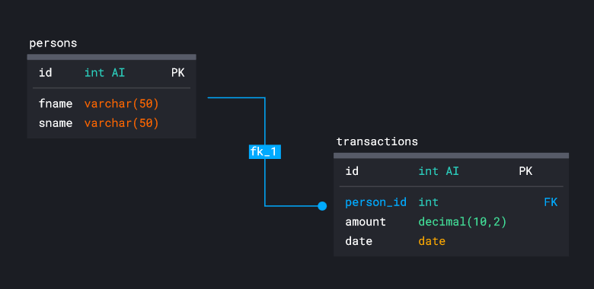Image resolution: width=594 pixels, height=289 pixels.
Task: Click the blue foreign key endpoint dot
Action: 322,206
